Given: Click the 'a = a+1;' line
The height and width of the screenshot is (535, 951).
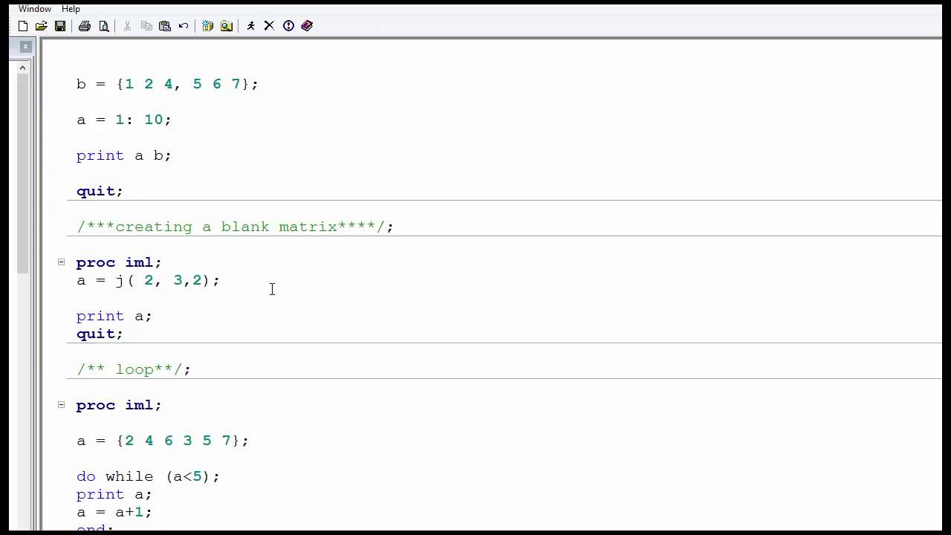Looking at the screenshot, I should 114,512.
